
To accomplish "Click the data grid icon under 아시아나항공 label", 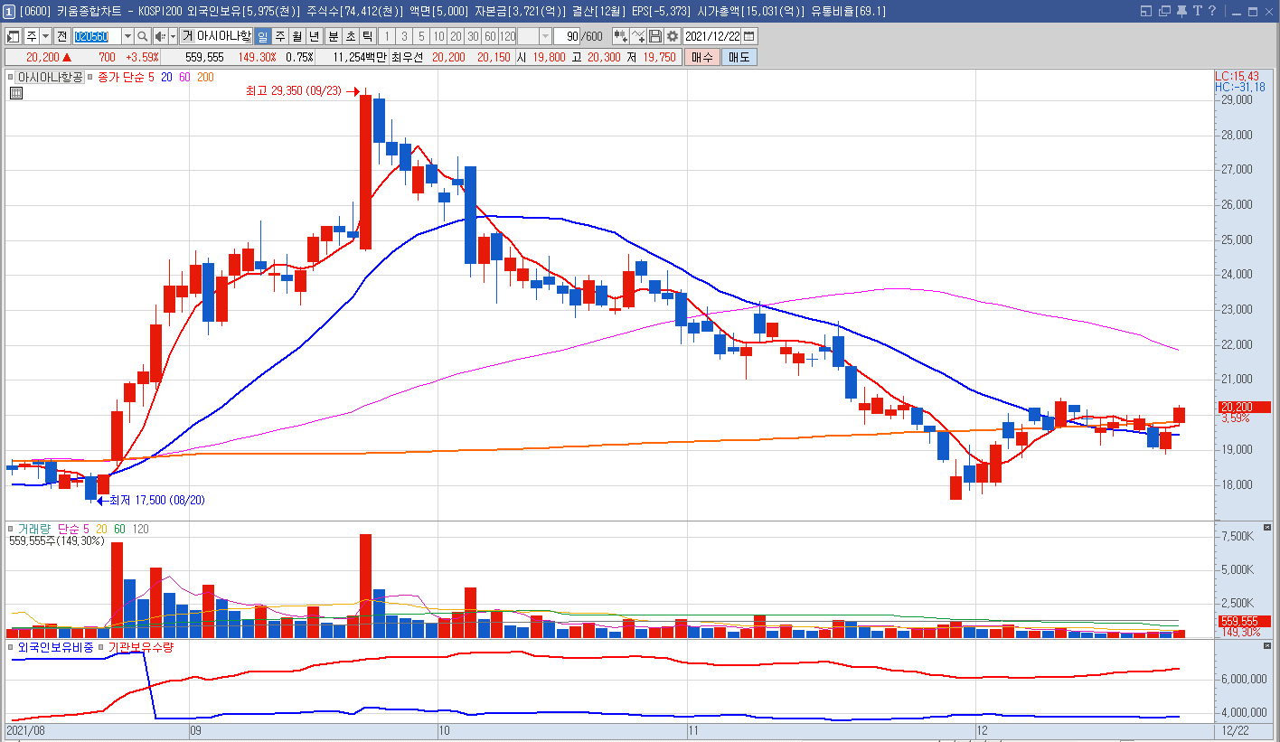I will pos(16,92).
